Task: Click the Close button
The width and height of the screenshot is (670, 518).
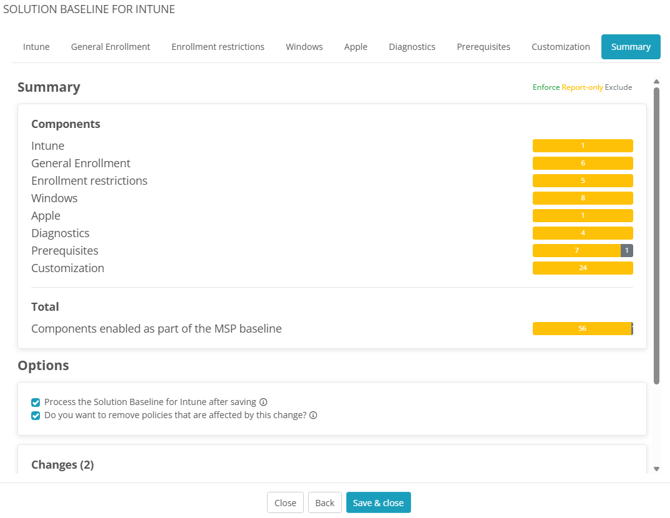Action: pos(285,502)
